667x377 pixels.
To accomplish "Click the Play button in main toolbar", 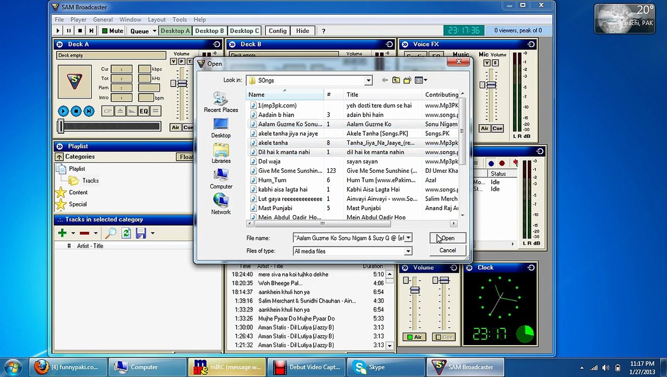I will click(x=58, y=31).
